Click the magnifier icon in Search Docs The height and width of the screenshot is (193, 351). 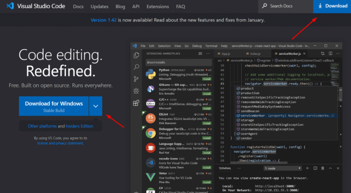coord(265,6)
